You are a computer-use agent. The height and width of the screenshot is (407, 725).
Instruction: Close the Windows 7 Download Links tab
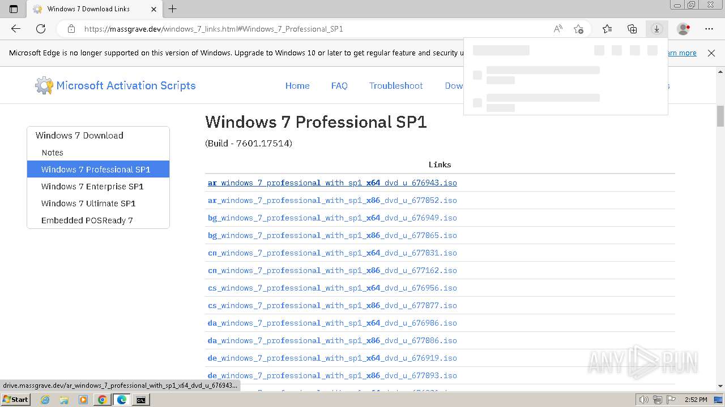click(153, 9)
